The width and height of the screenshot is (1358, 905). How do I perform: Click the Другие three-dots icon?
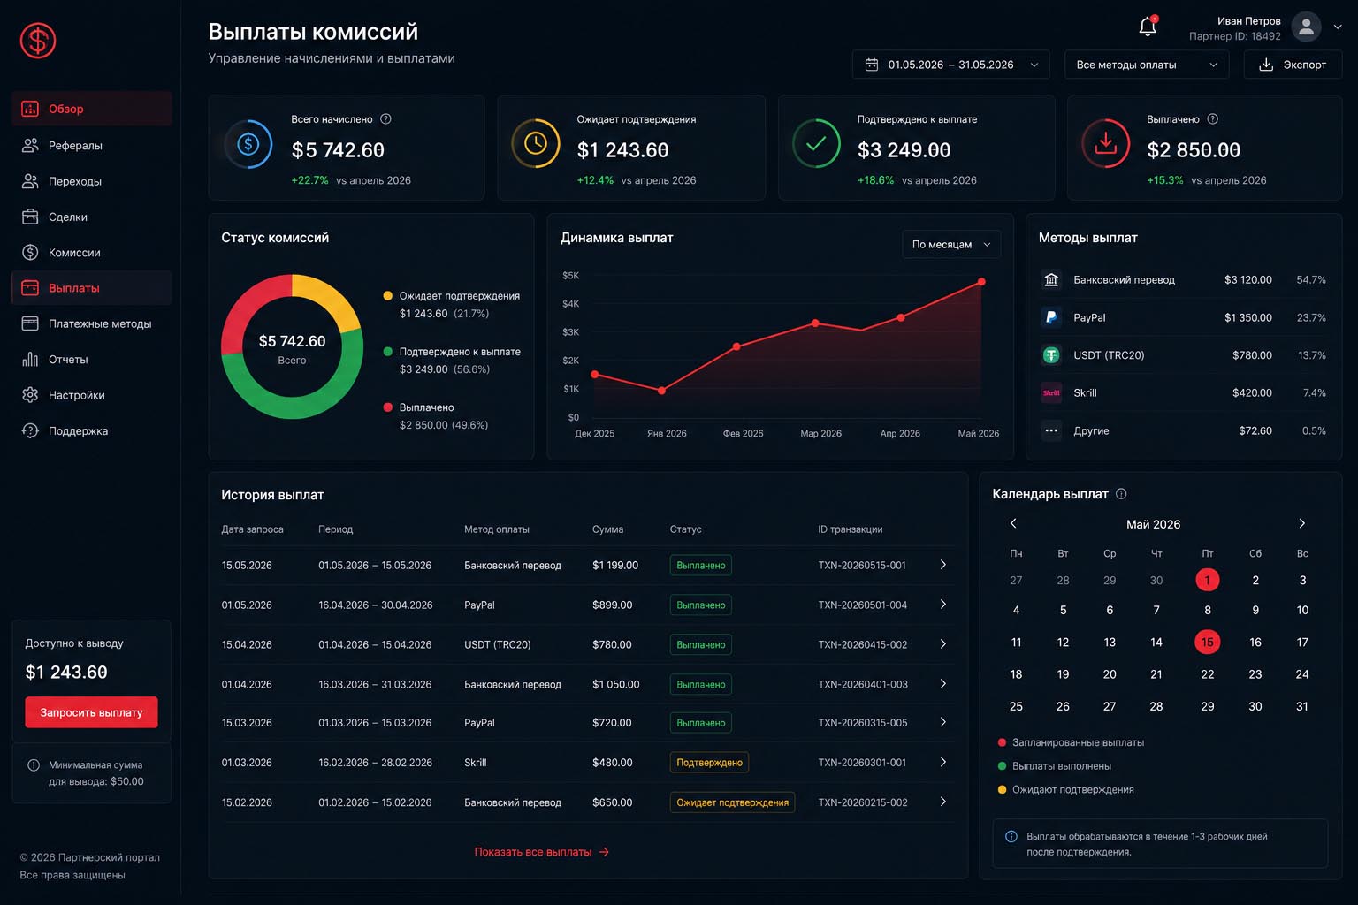click(1051, 430)
